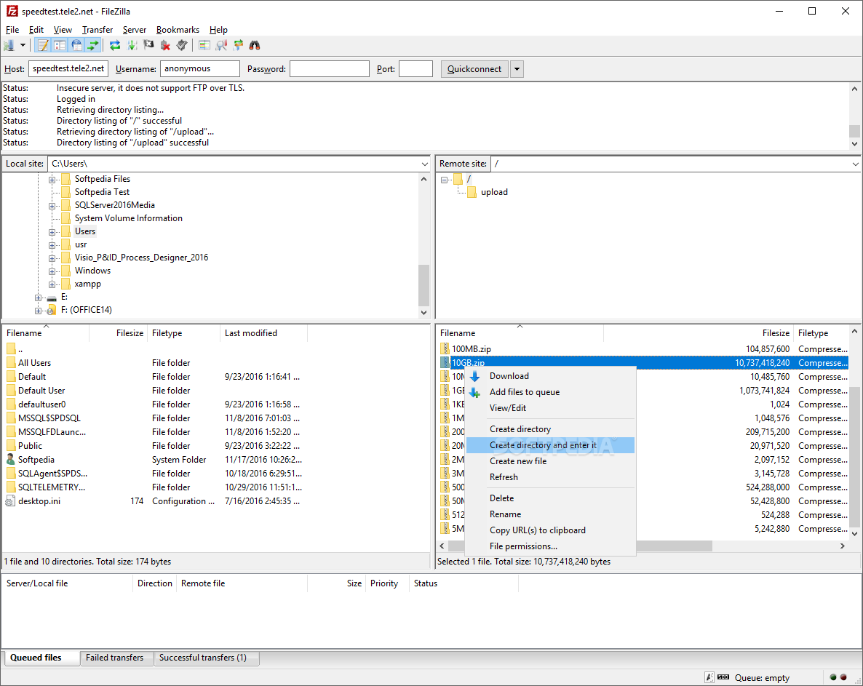Open the Bookmarks menu
This screenshot has height=686, width=863.
[178, 30]
